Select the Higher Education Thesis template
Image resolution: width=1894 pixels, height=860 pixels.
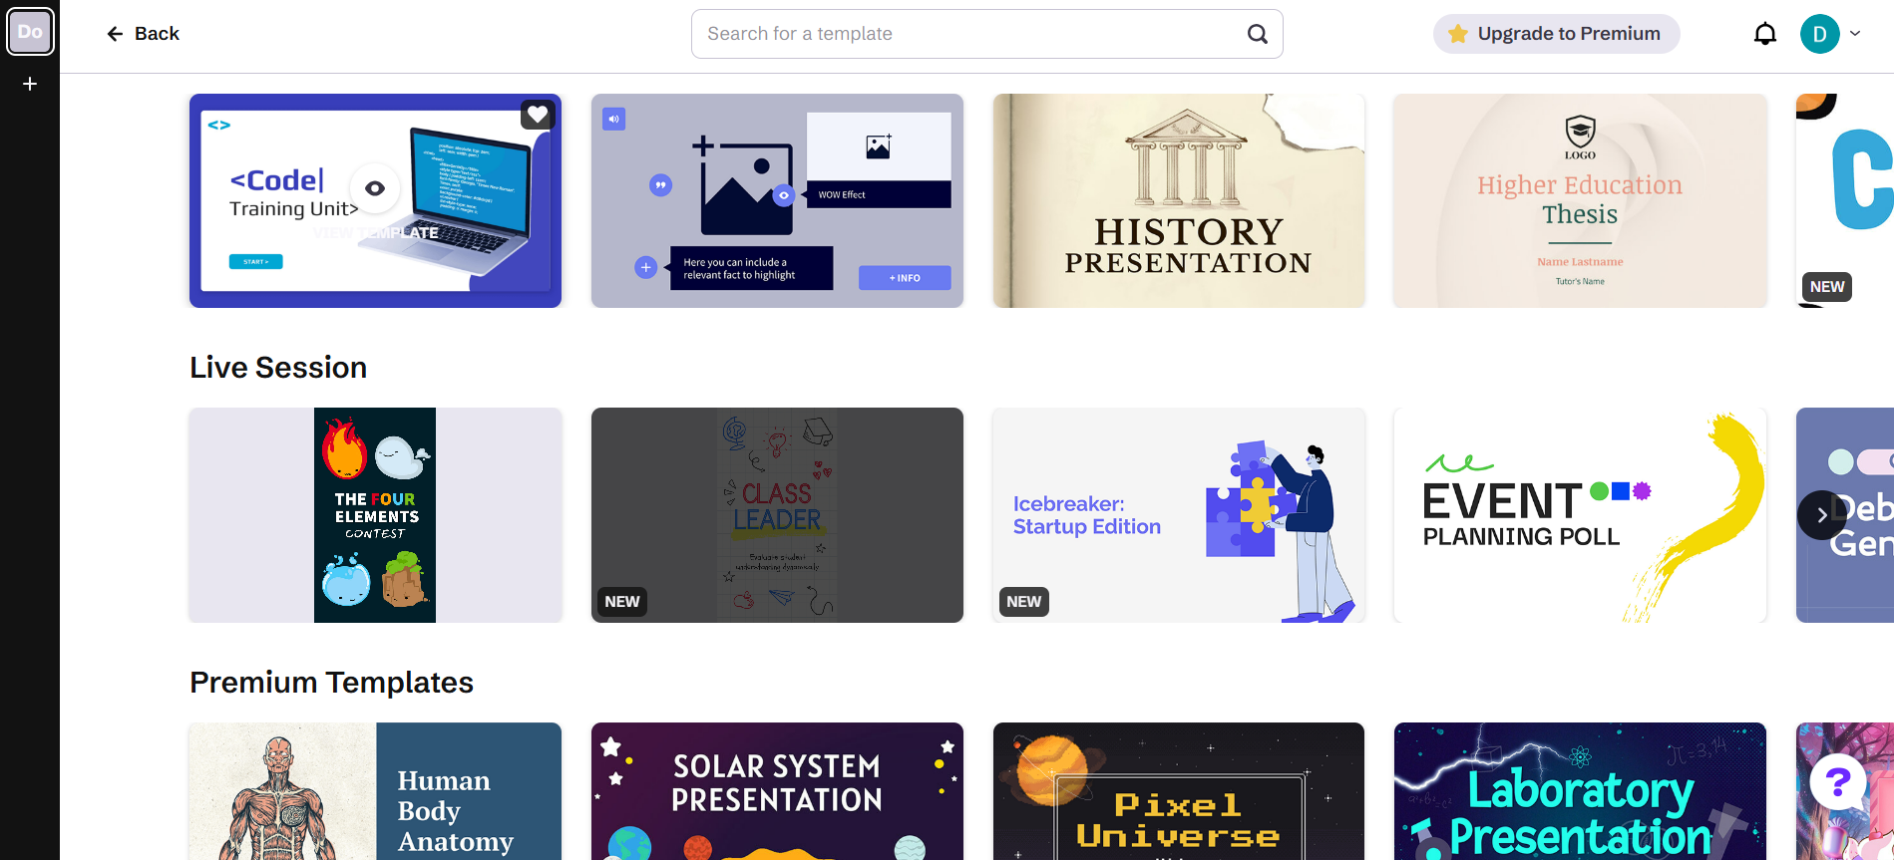[x=1579, y=201]
